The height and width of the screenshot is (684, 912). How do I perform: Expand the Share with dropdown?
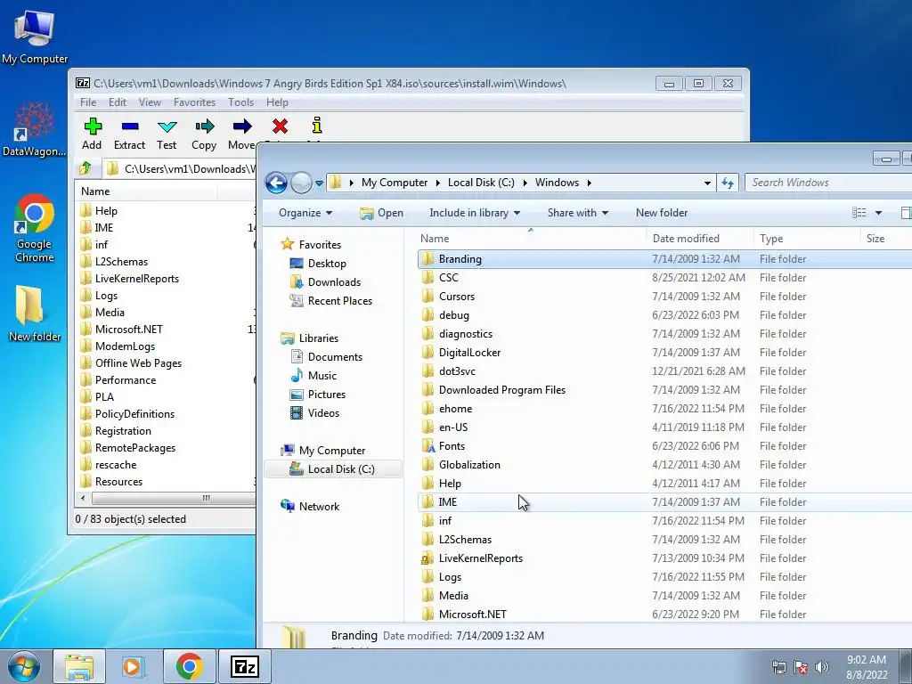577,213
